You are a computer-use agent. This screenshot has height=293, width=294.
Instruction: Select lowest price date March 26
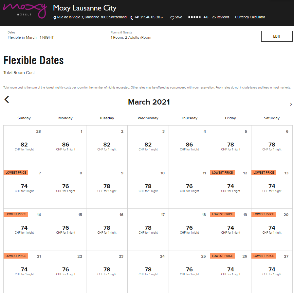[230, 271]
